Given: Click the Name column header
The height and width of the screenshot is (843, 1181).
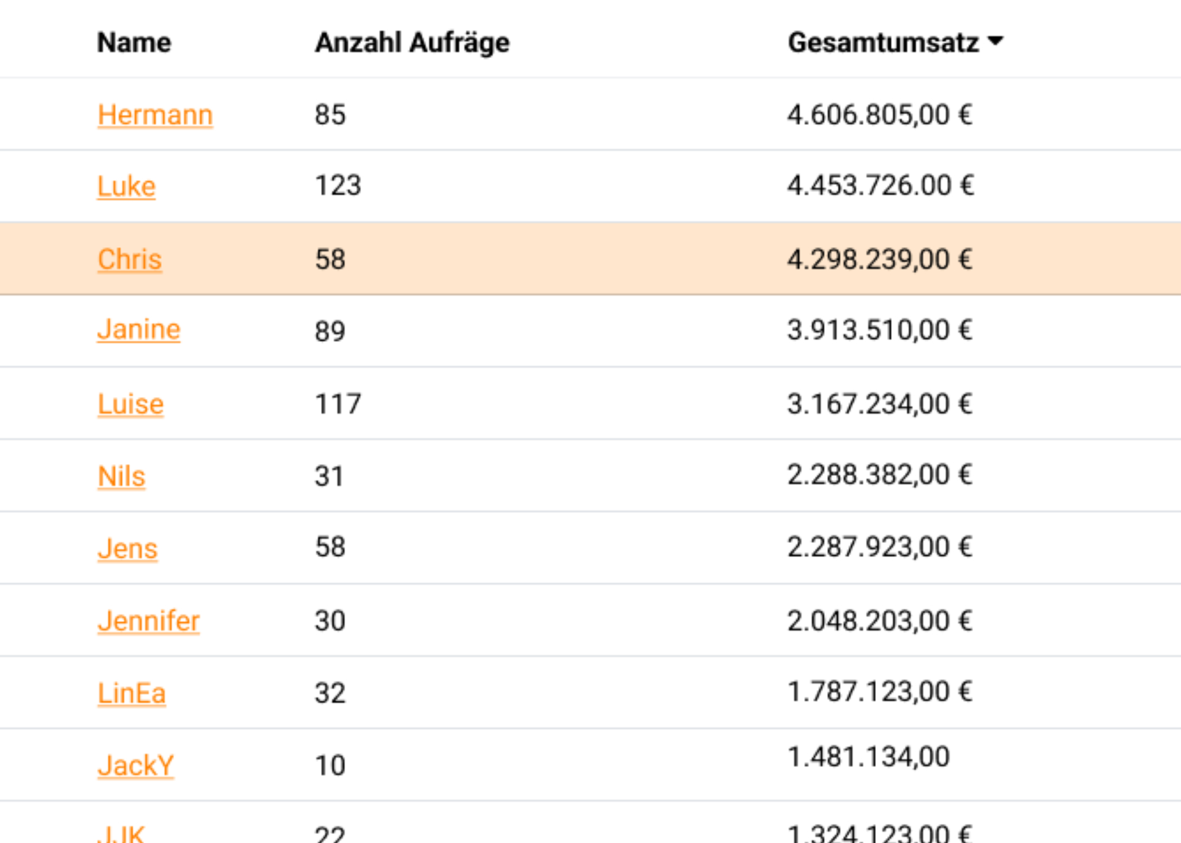Looking at the screenshot, I should pyautogui.click(x=134, y=43).
